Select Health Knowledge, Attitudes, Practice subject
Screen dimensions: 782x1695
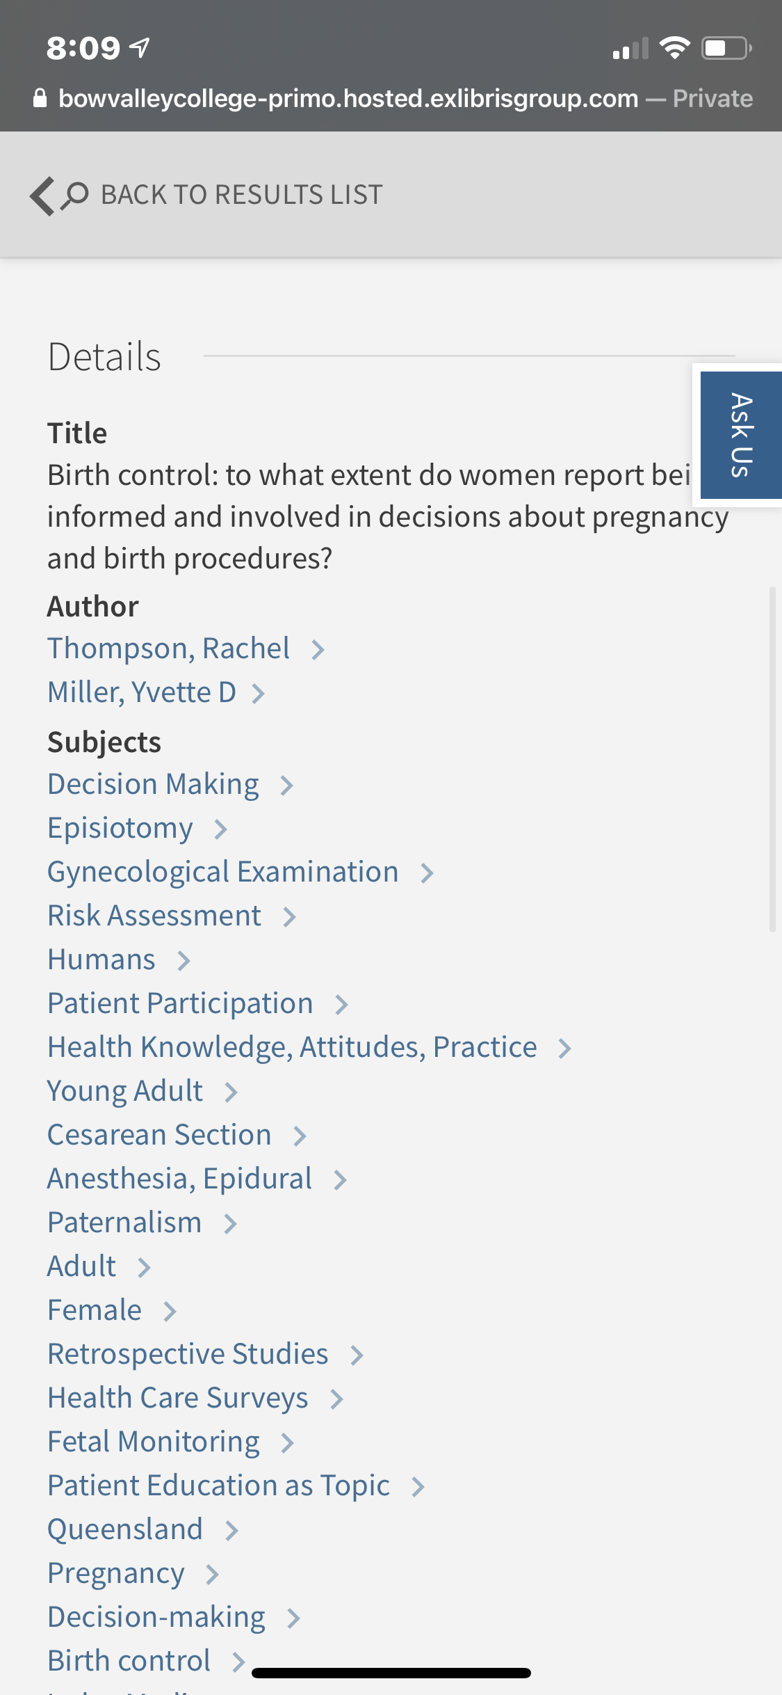(x=292, y=1047)
